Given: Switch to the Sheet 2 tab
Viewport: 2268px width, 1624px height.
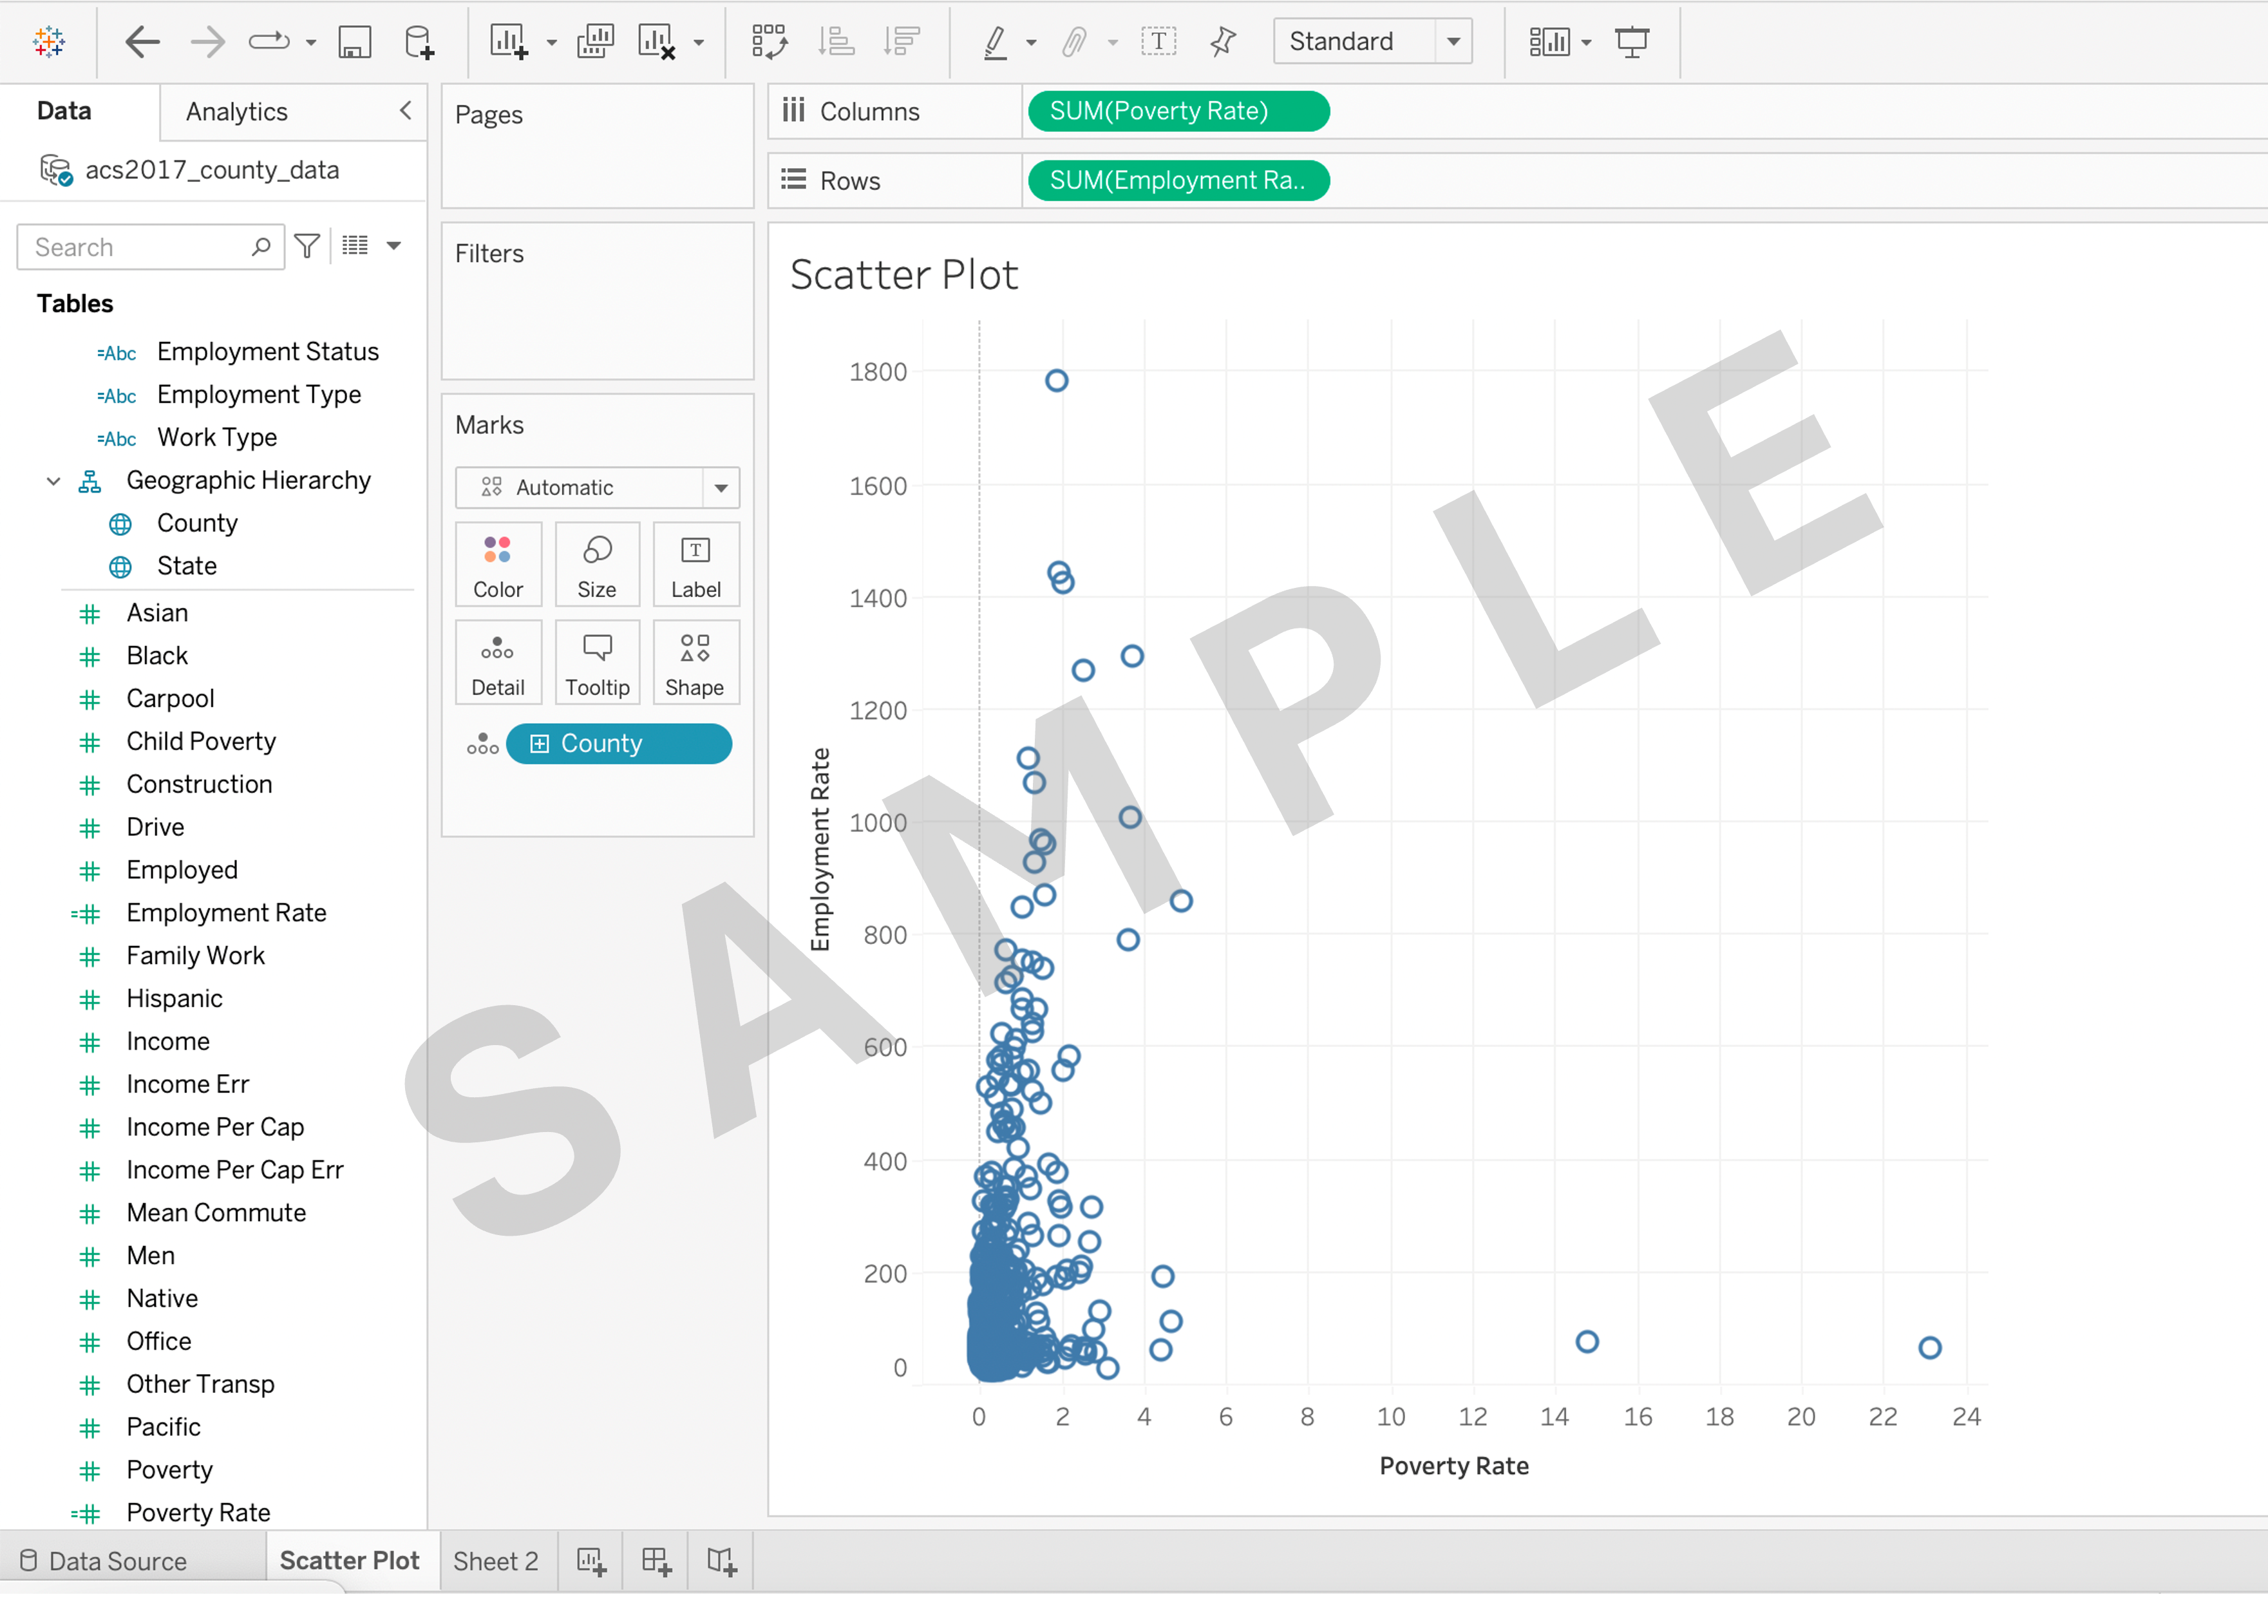Looking at the screenshot, I should [x=495, y=1561].
